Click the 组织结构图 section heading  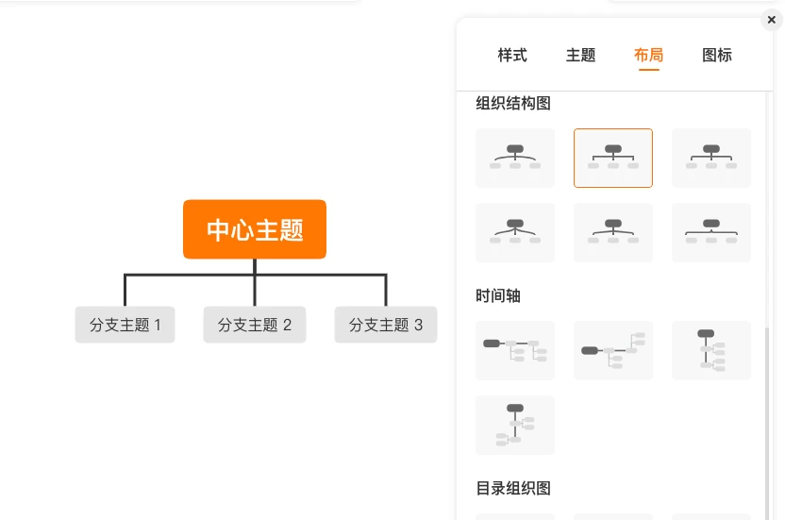[513, 103]
